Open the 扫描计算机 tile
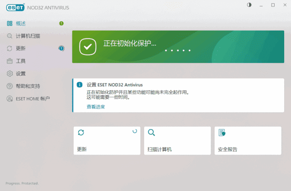 click(x=177, y=141)
